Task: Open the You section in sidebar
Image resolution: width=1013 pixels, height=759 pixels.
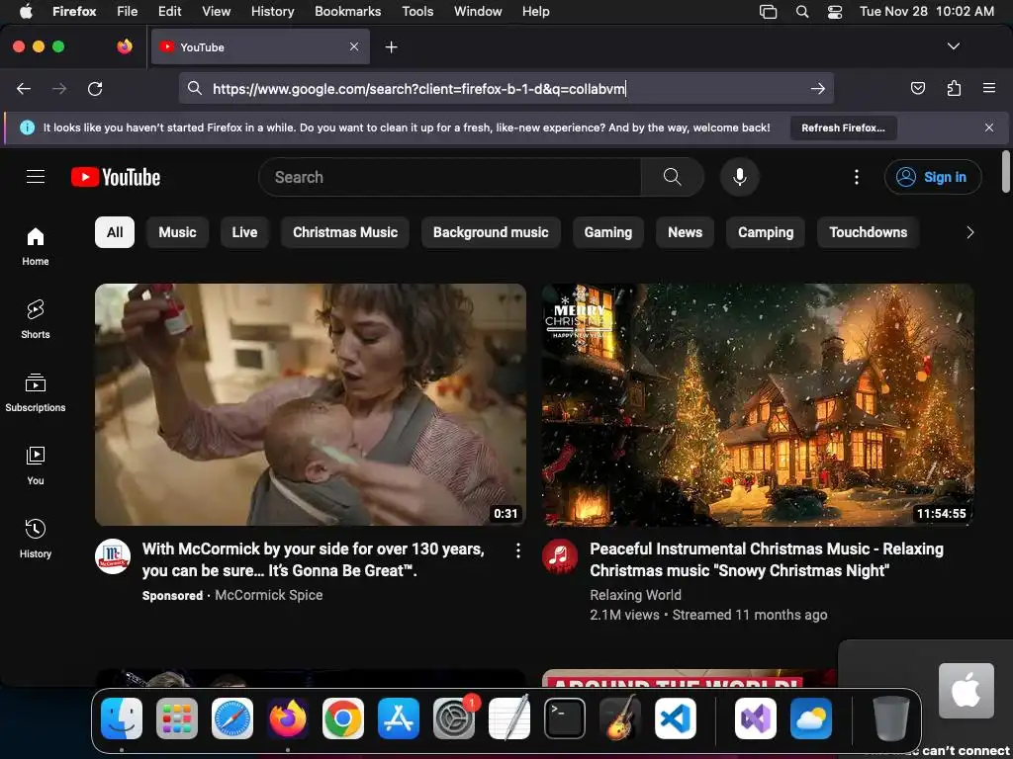Action: [36, 465]
